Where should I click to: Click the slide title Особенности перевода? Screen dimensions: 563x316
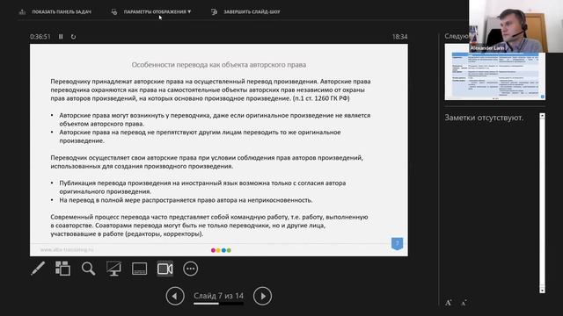tap(219, 65)
